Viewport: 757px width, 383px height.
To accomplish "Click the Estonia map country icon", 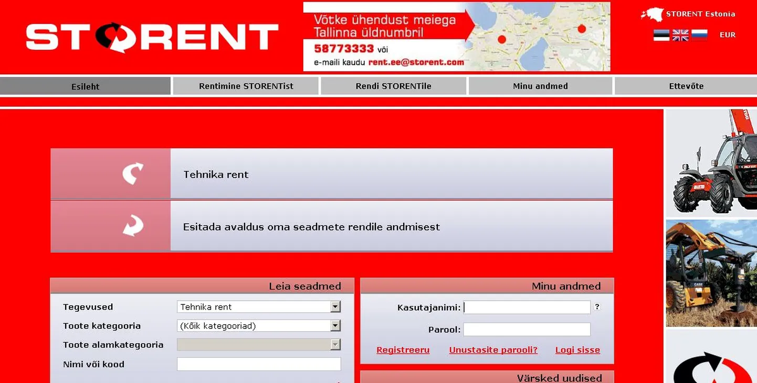I will coord(652,14).
